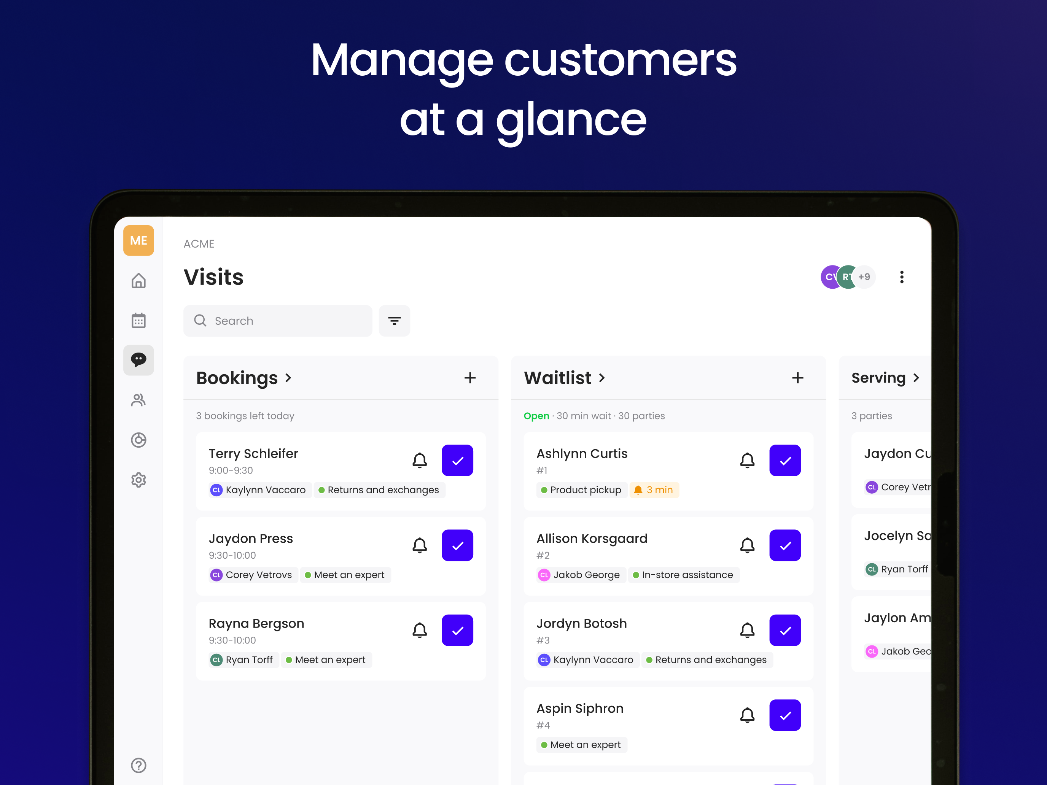Click the Product pickup tag on Ashlynn Curtis
Screen dimensions: 1047x785
[581, 490]
